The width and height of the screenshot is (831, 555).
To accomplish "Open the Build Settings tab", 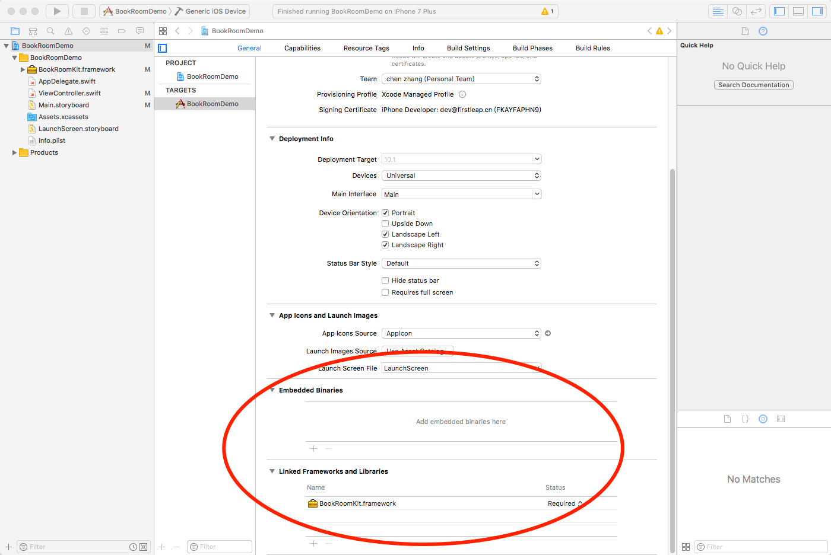I will tap(468, 48).
